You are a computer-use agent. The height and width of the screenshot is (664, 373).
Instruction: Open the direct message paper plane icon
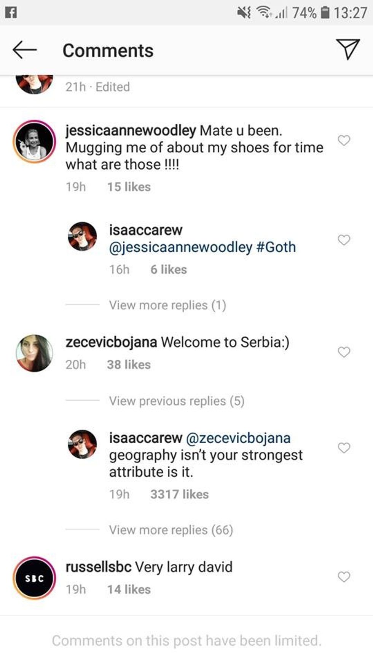pyautogui.click(x=348, y=49)
